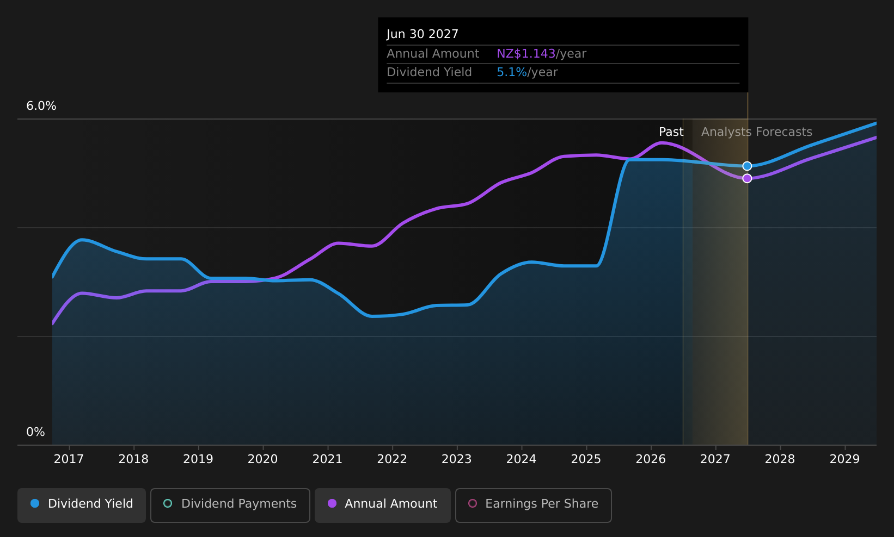Click the 6.0% y-axis label
This screenshot has width=894, height=537.
click(x=41, y=106)
